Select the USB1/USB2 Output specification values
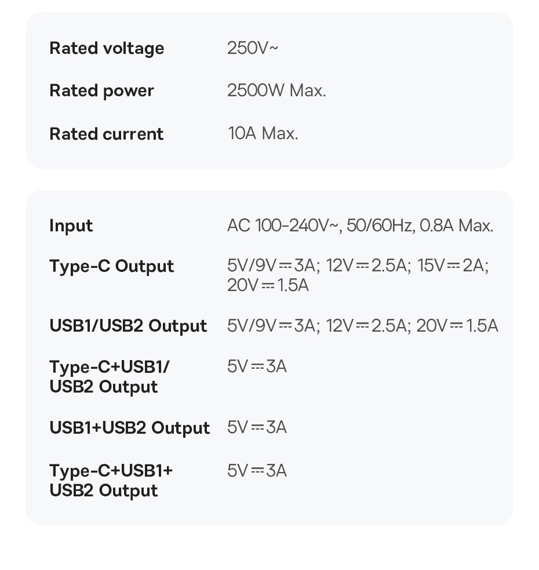This screenshot has width=539, height=570. coord(362,326)
